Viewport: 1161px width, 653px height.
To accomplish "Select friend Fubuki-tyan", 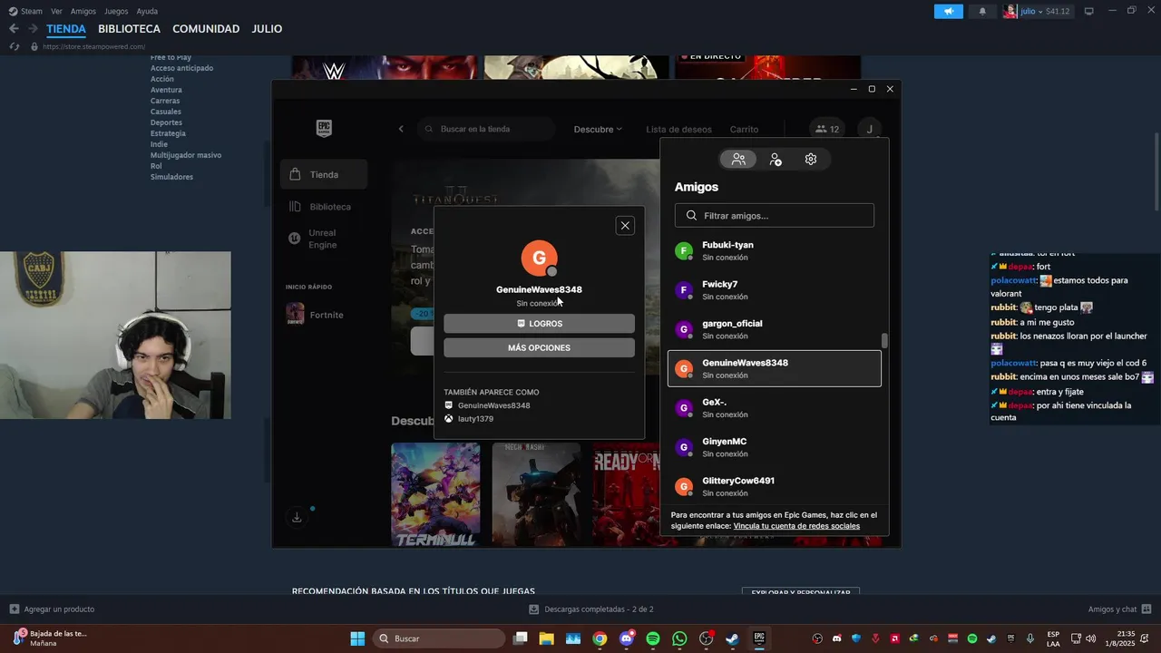I will [x=775, y=250].
